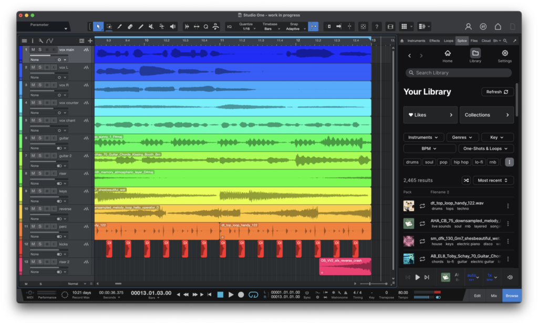
Task: Open the Mix view tab
Action: [493, 296]
